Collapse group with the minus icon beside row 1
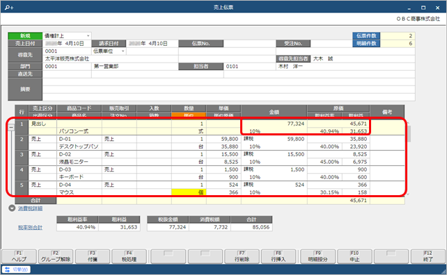This screenshot has width=447, height=275. pos(11,127)
